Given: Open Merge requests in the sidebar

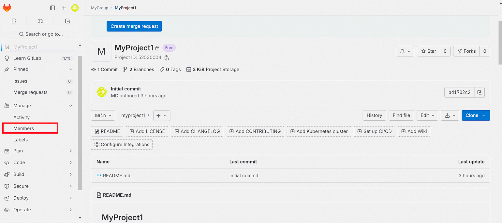Looking at the screenshot, I should 39,92.
